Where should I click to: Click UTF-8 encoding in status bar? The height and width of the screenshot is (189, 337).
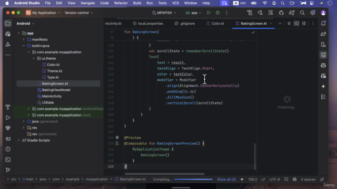pos(275,180)
